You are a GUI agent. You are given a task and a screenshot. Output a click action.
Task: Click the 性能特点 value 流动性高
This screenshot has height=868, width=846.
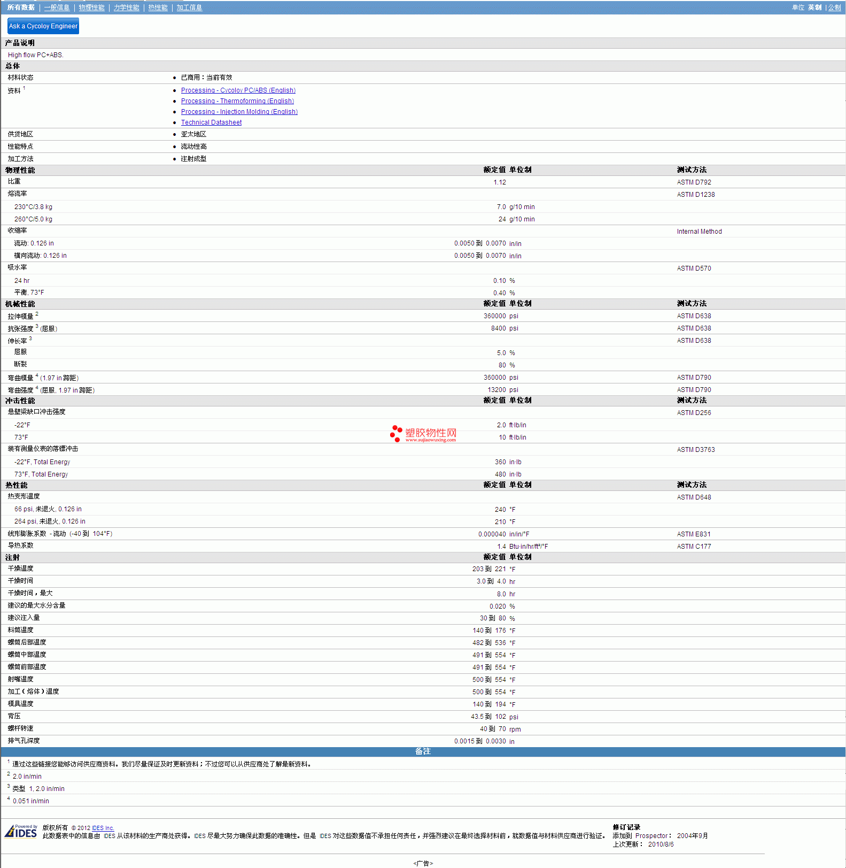pyautogui.click(x=193, y=147)
